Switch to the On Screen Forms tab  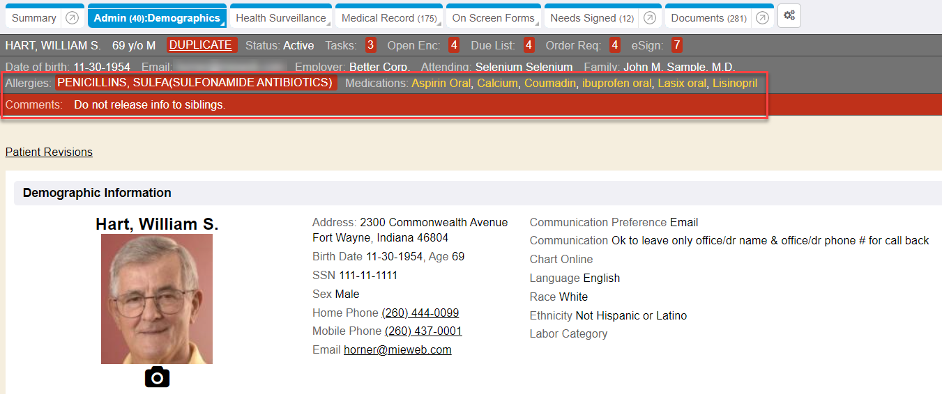[493, 18]
